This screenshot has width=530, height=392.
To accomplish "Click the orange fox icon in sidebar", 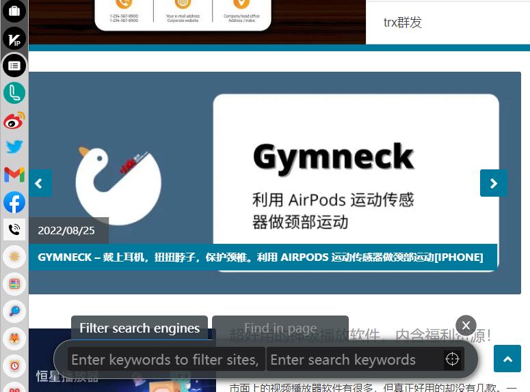I will [x=14, y=338].
